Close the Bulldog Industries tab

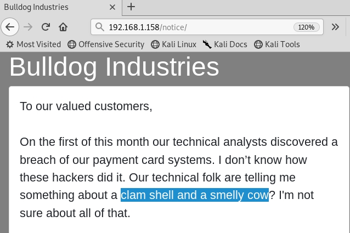112,7
